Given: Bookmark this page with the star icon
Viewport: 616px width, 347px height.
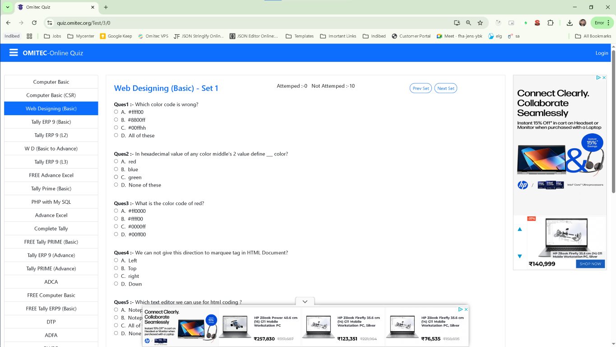Looking at the screenshot, I should [x=480, y=23].
